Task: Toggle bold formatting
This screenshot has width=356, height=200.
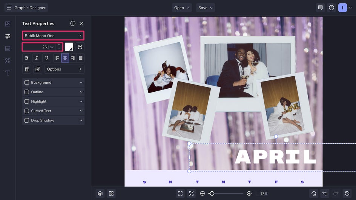Action: click(x=26, y=58)
